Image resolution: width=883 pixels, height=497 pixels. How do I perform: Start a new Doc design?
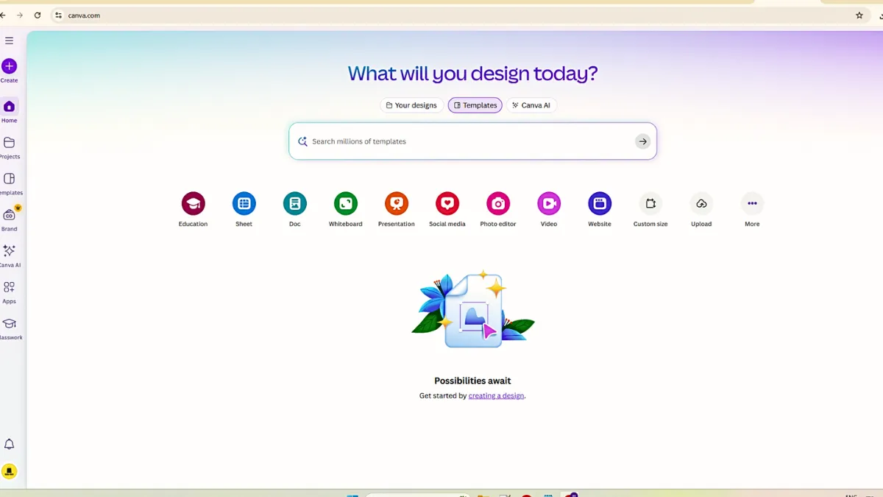(x=294, y=204)
